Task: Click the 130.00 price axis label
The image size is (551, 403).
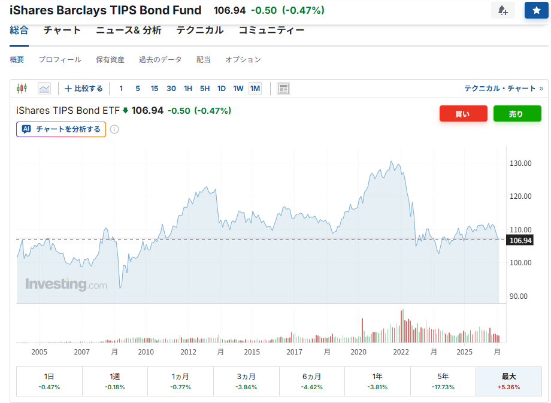Action: coord(520,163)
